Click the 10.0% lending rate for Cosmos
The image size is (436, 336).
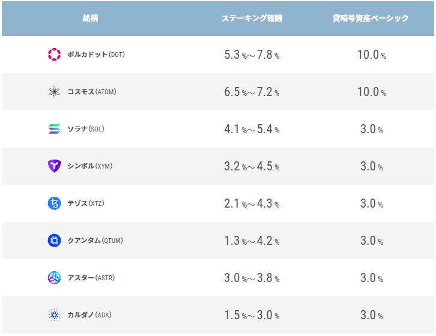[372, 92]
